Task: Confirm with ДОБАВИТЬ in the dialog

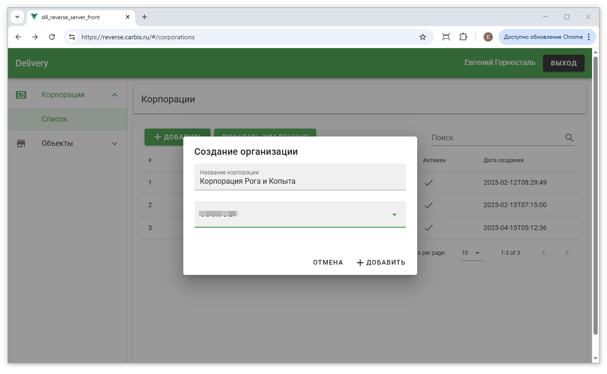Action: coord(381,263)
